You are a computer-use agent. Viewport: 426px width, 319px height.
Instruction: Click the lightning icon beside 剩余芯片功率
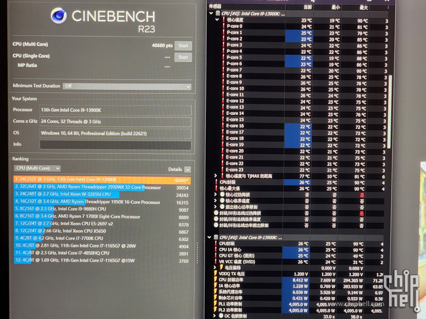pyautogui.click(x=216, y=298)
